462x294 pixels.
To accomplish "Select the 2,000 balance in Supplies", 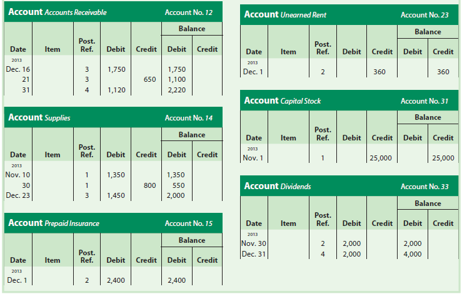I will coord(176,195).
